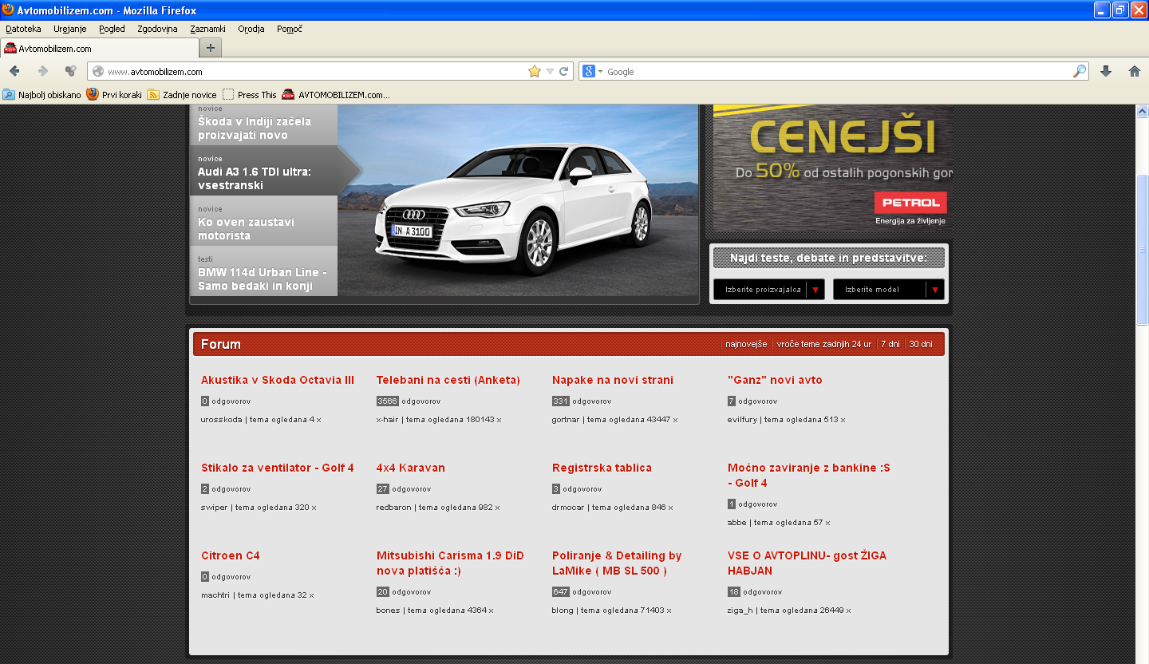Open the Pogled menu
The image size is (1149, 664).
click(x=112, y=29)
